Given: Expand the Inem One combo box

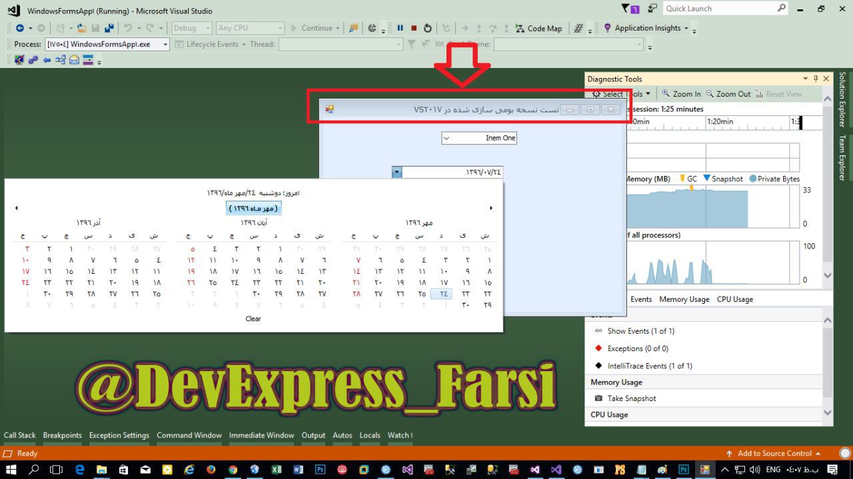Looking at the screenshot, I should (446, 138).
